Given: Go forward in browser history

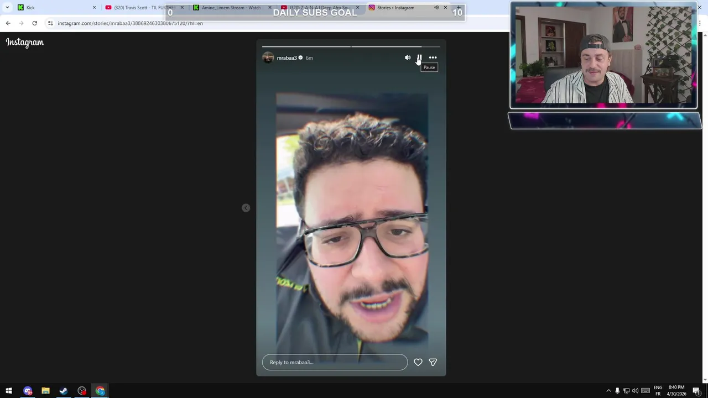Looking at the screenshot, I should (x=21, y=23).
